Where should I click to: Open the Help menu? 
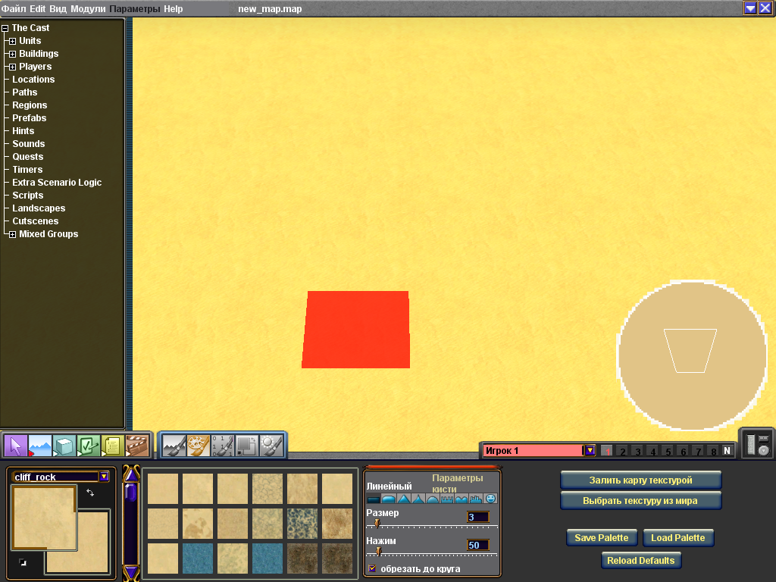(174, 9)
